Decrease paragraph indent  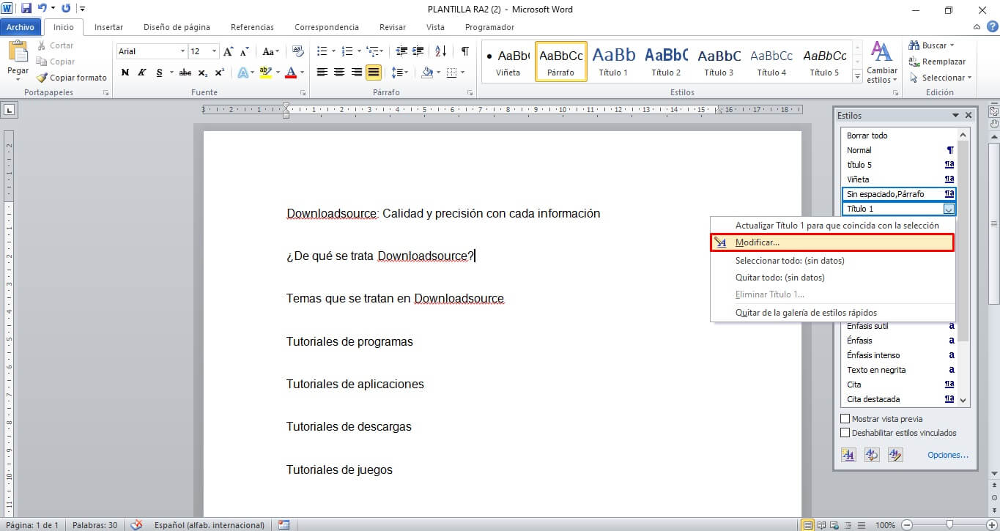point(401,51)
